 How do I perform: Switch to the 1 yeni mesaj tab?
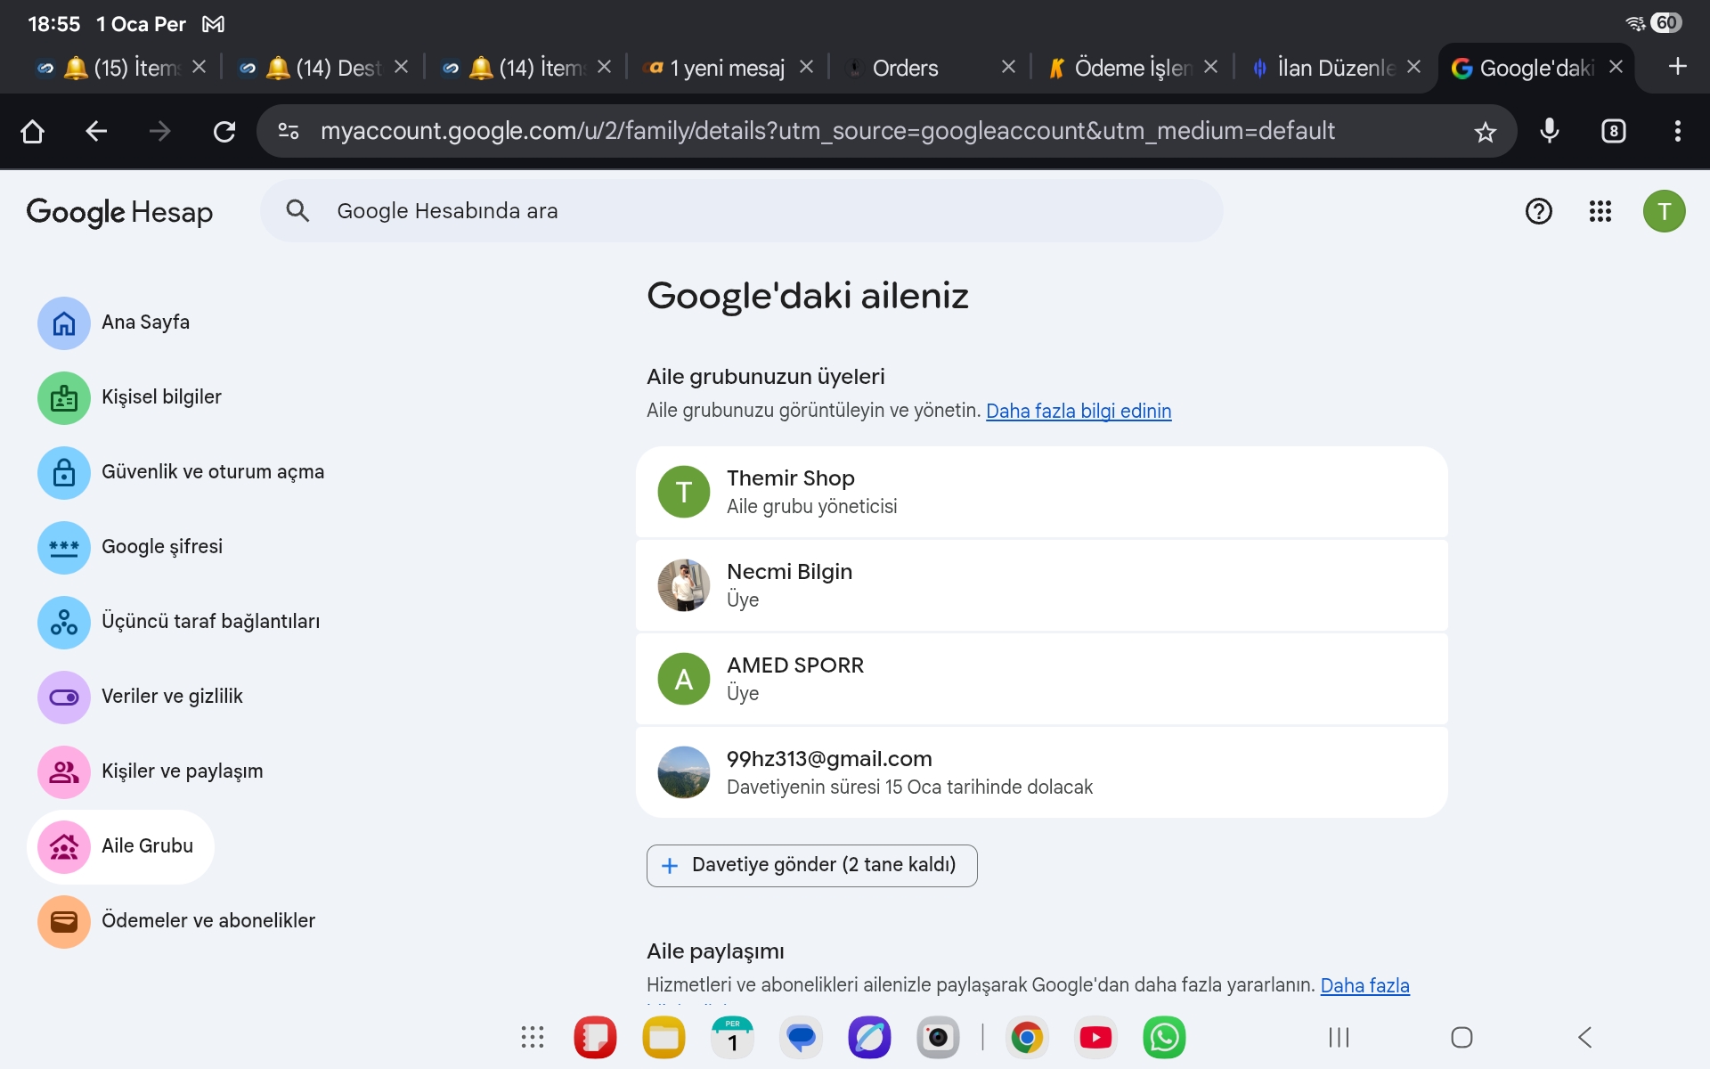pyautogui.click(x=729, y=68)
